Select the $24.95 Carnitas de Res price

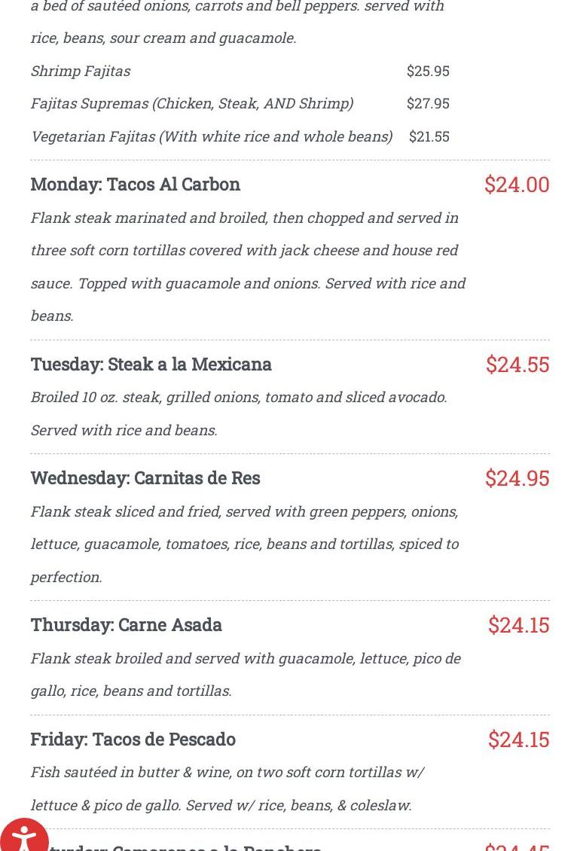[517, 478]
